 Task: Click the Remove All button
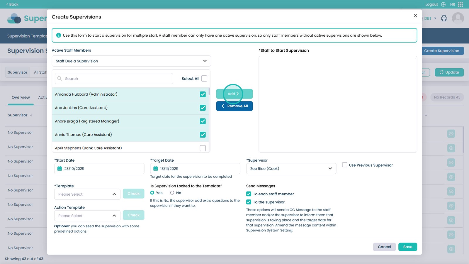(234, 106)
